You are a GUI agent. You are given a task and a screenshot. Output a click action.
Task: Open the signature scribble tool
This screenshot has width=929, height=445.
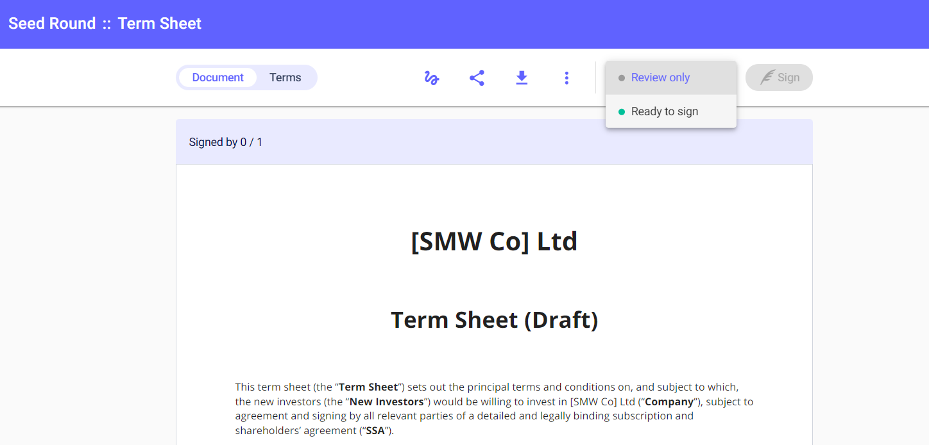pos(432,78)
